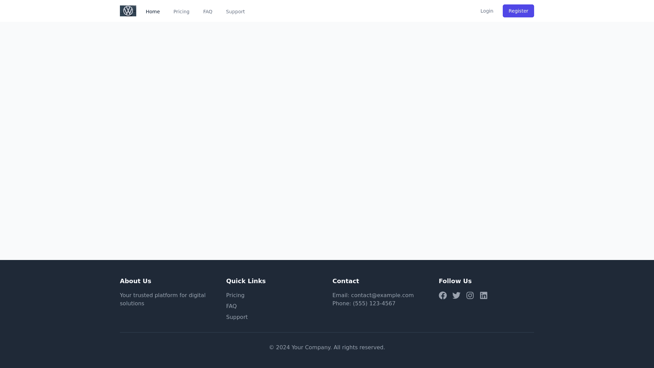Viewport: 654px width, 368px height.
Task: Go to the Home nav item
Action: [153, 12]
